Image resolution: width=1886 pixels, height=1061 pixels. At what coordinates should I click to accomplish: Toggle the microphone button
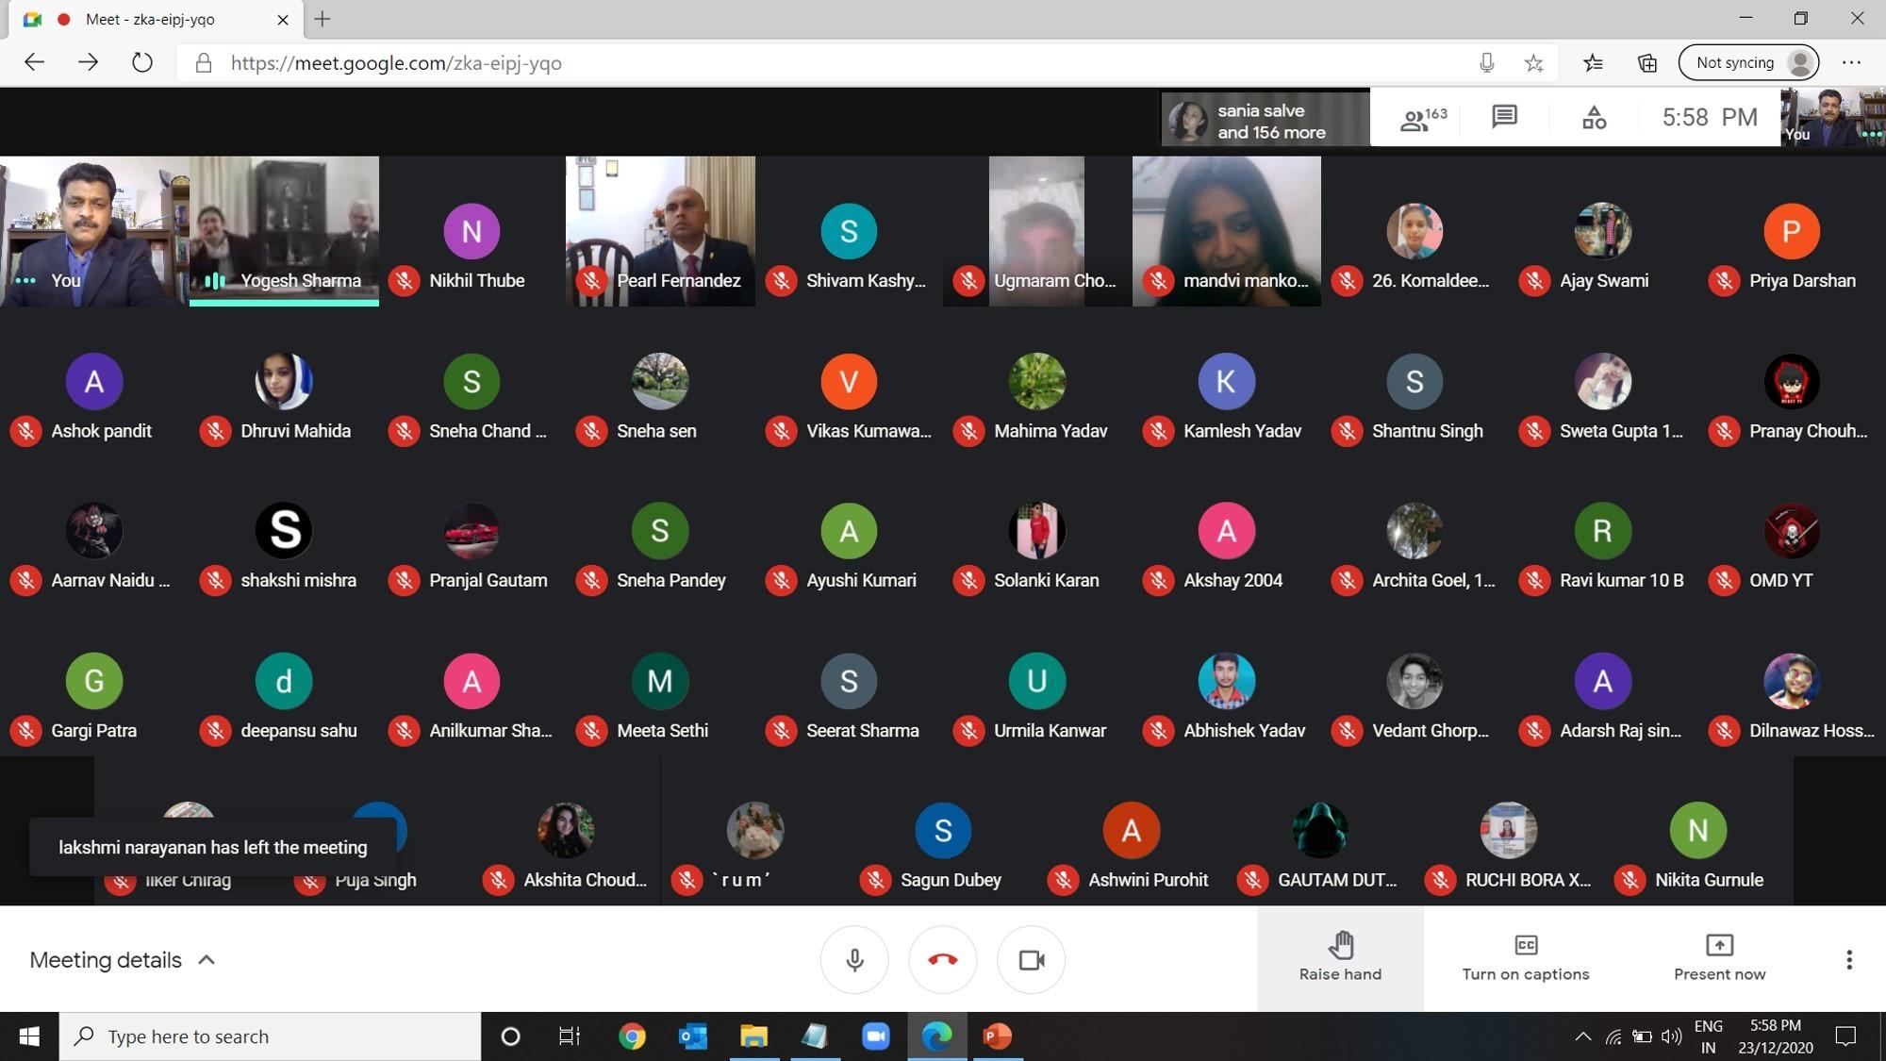854,960
